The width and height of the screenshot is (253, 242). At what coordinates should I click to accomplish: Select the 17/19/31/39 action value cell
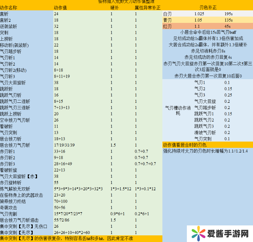pyautogui.click(x=64, y=145)
